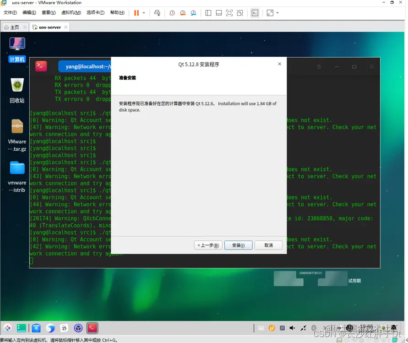Launch the browser from the dock
Image resolution: width=408 pixels, height=343 pixels.
click(50, 328)
